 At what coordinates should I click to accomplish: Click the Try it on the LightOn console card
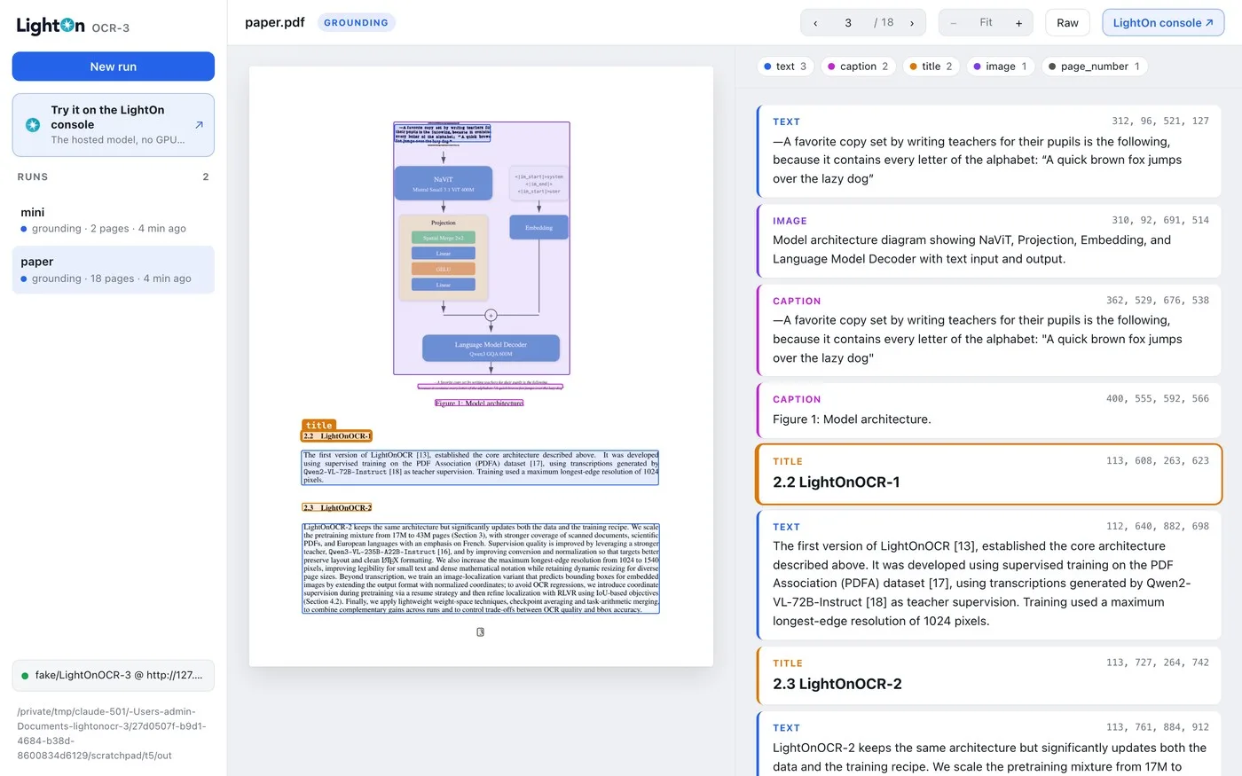[x=114, y=125]
